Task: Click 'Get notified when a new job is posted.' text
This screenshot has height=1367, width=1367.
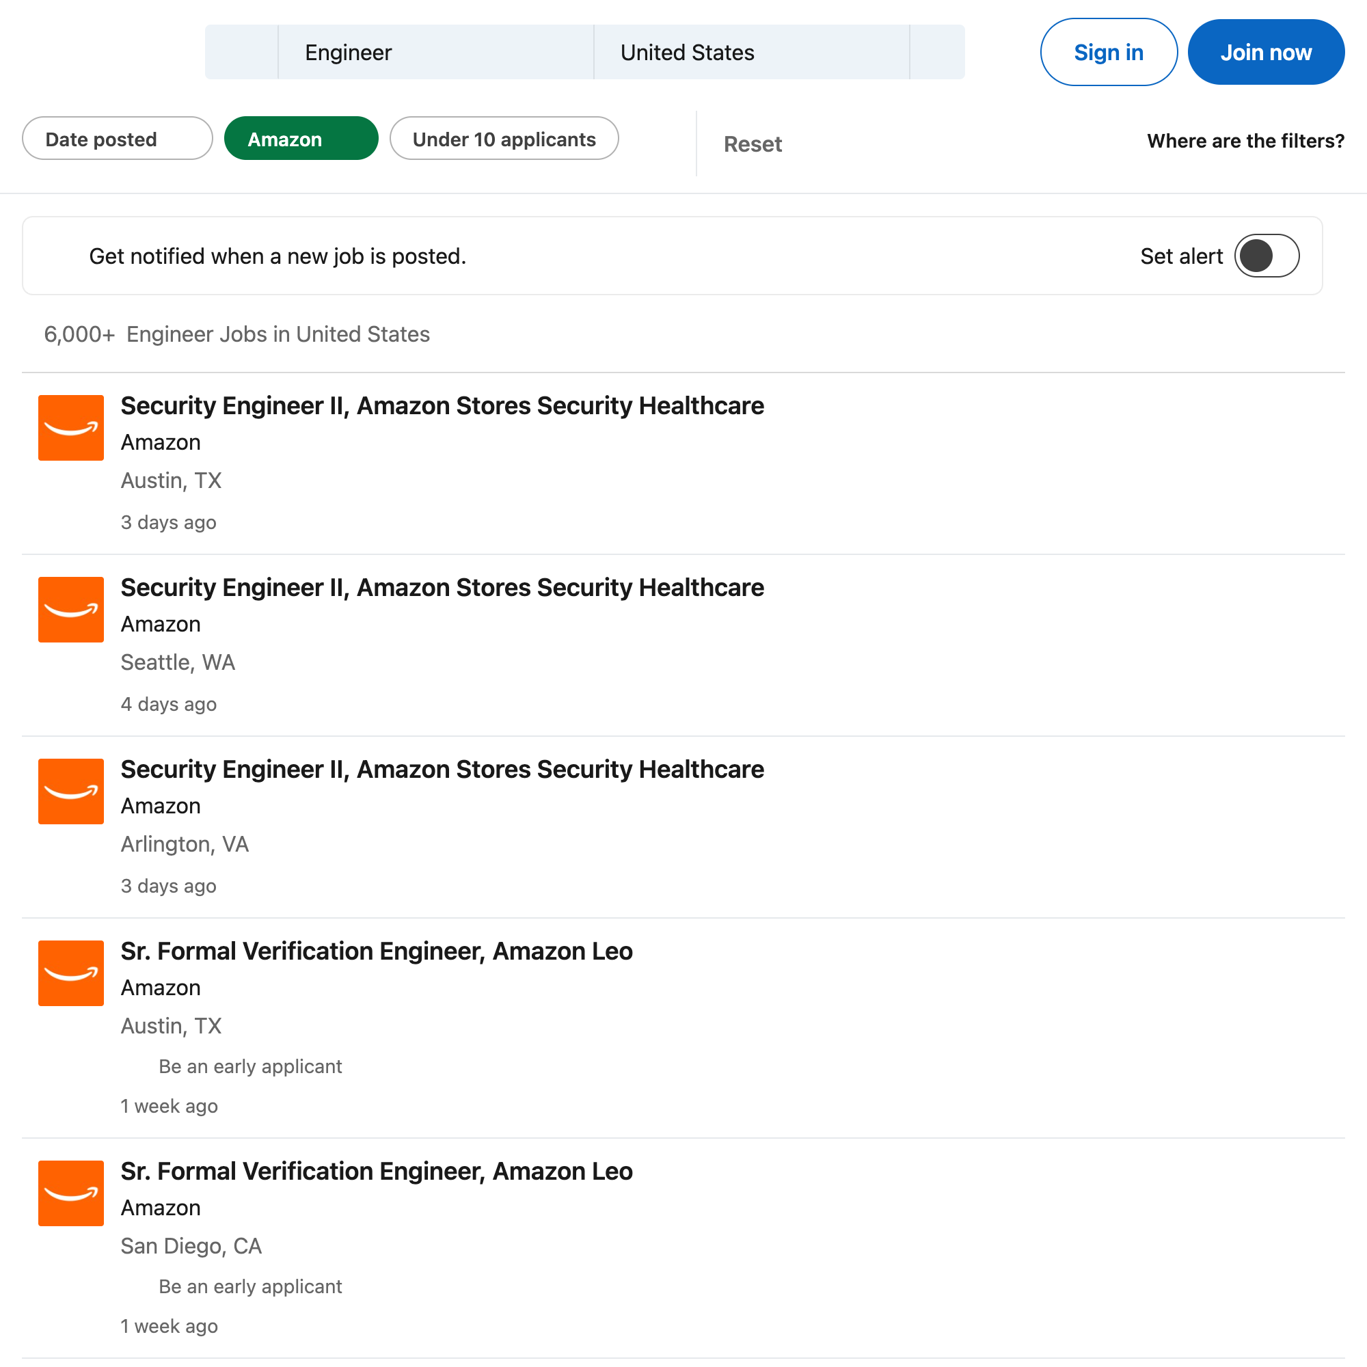Action: (278, 256)
